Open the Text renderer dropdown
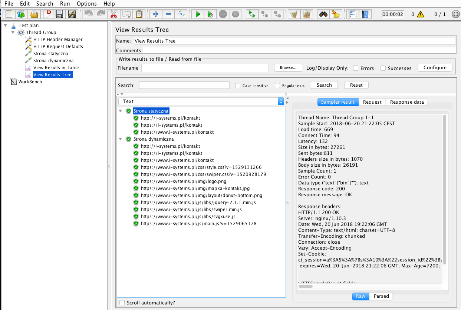The height and width of the screenshot is (310, 461). tap(201, 101)
